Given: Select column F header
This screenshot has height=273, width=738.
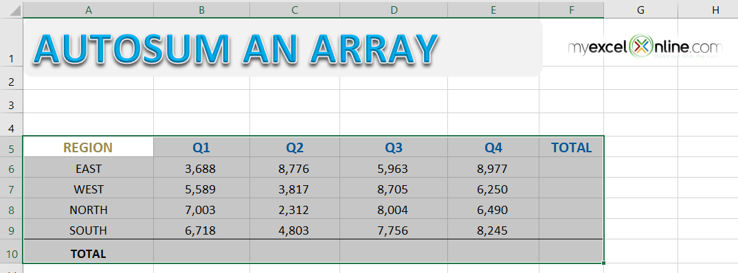Looking at the screenshot, I should tap(572, 10).
